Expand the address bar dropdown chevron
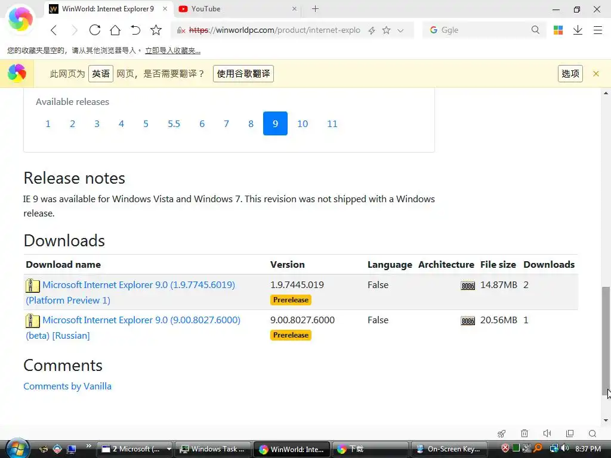This screenshot has width=611, height=458. [x=400, y=30]
